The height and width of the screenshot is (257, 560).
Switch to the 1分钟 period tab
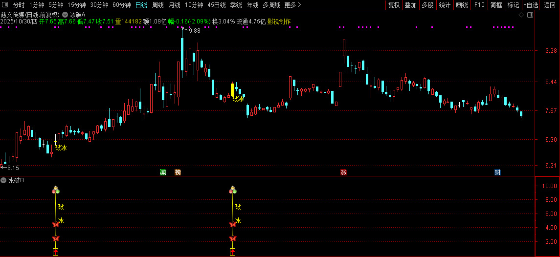[37, 5]
